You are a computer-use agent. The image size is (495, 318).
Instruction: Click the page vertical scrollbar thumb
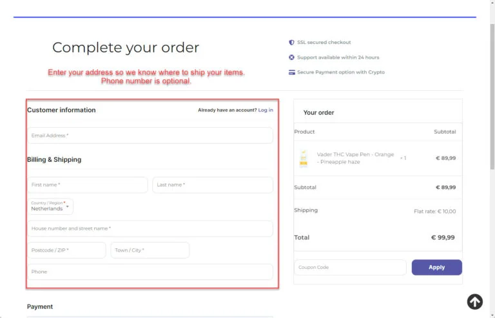click(x=492, y=96)
